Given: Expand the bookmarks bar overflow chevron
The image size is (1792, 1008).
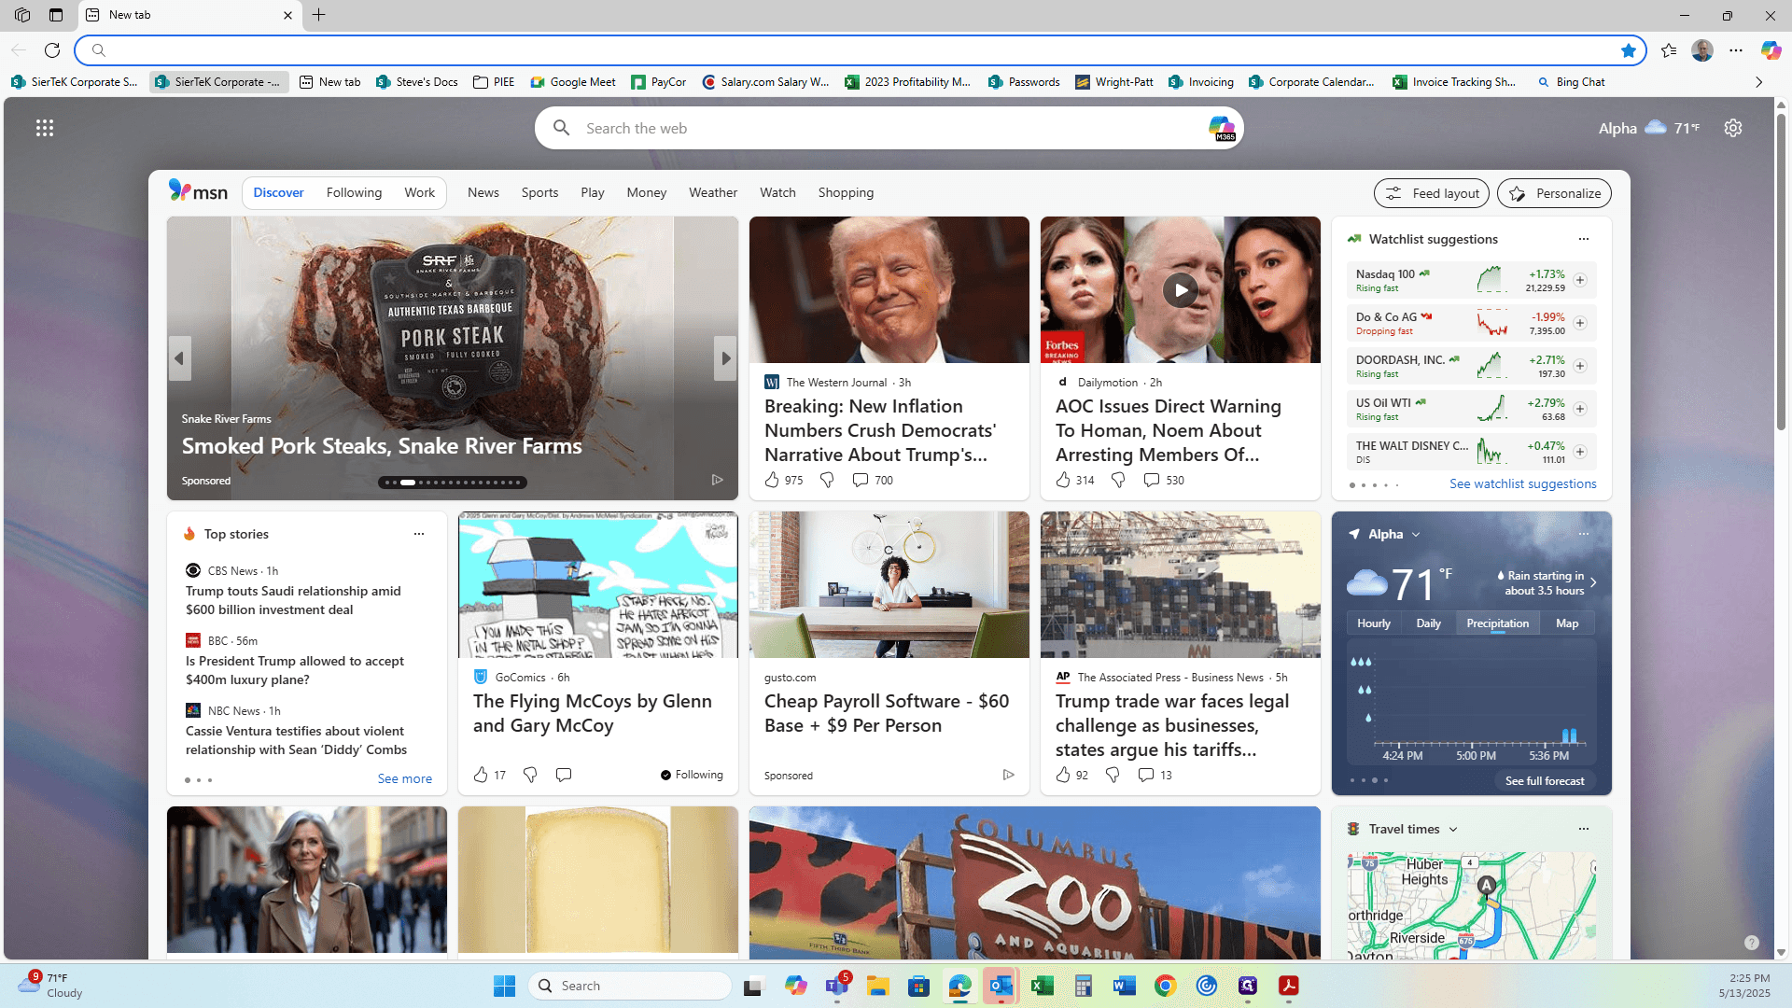Looking at the screenshot, I should (1758, 82).
